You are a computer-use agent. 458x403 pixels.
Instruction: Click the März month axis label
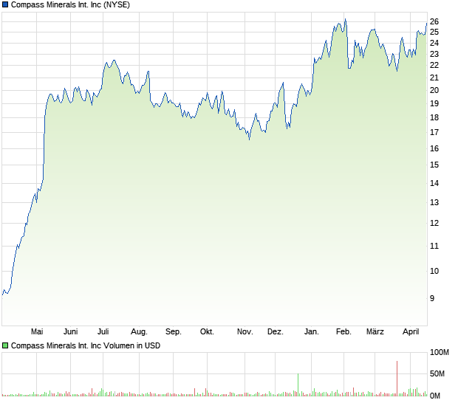(x=375, y=332)
